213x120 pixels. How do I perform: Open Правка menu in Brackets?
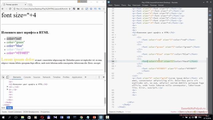(x=117, y=5)
